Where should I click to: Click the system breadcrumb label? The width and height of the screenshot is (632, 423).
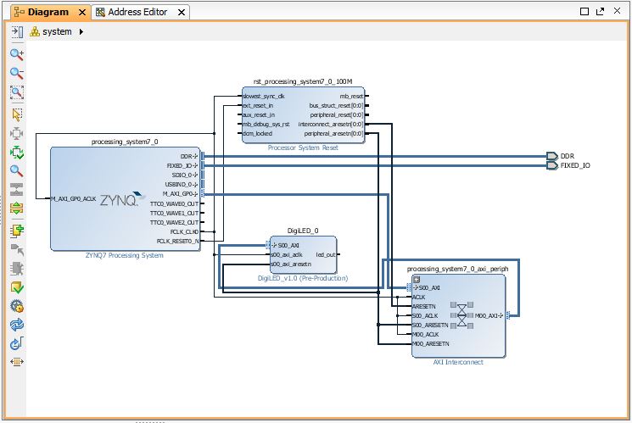click(x=57, y=31)
